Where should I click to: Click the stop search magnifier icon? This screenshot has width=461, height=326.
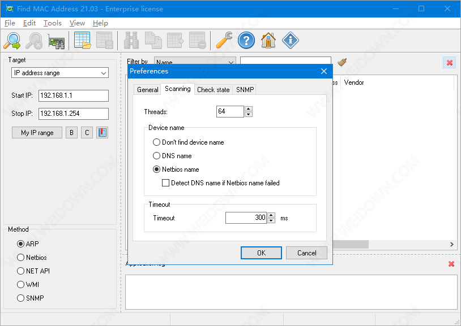pyautogui.click(x=34, y=41)
